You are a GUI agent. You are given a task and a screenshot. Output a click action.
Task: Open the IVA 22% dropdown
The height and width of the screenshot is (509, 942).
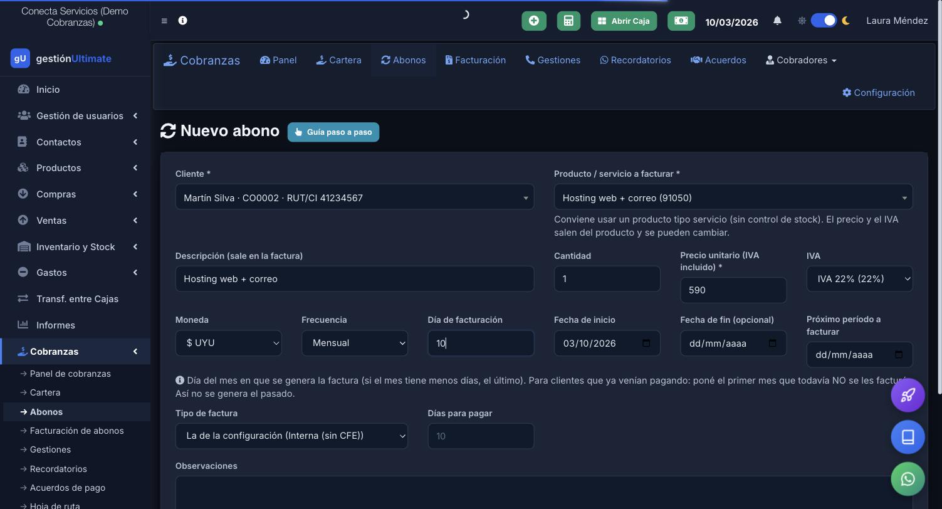tap(859, 279)
